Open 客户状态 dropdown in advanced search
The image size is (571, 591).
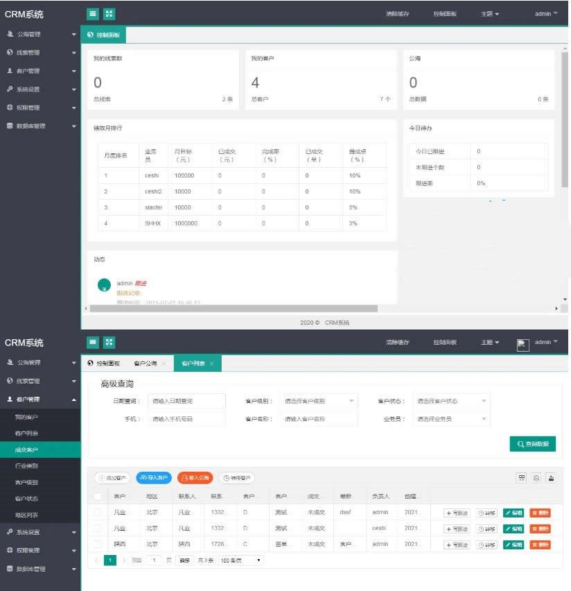pyautogui.click(x=451, y=401)
